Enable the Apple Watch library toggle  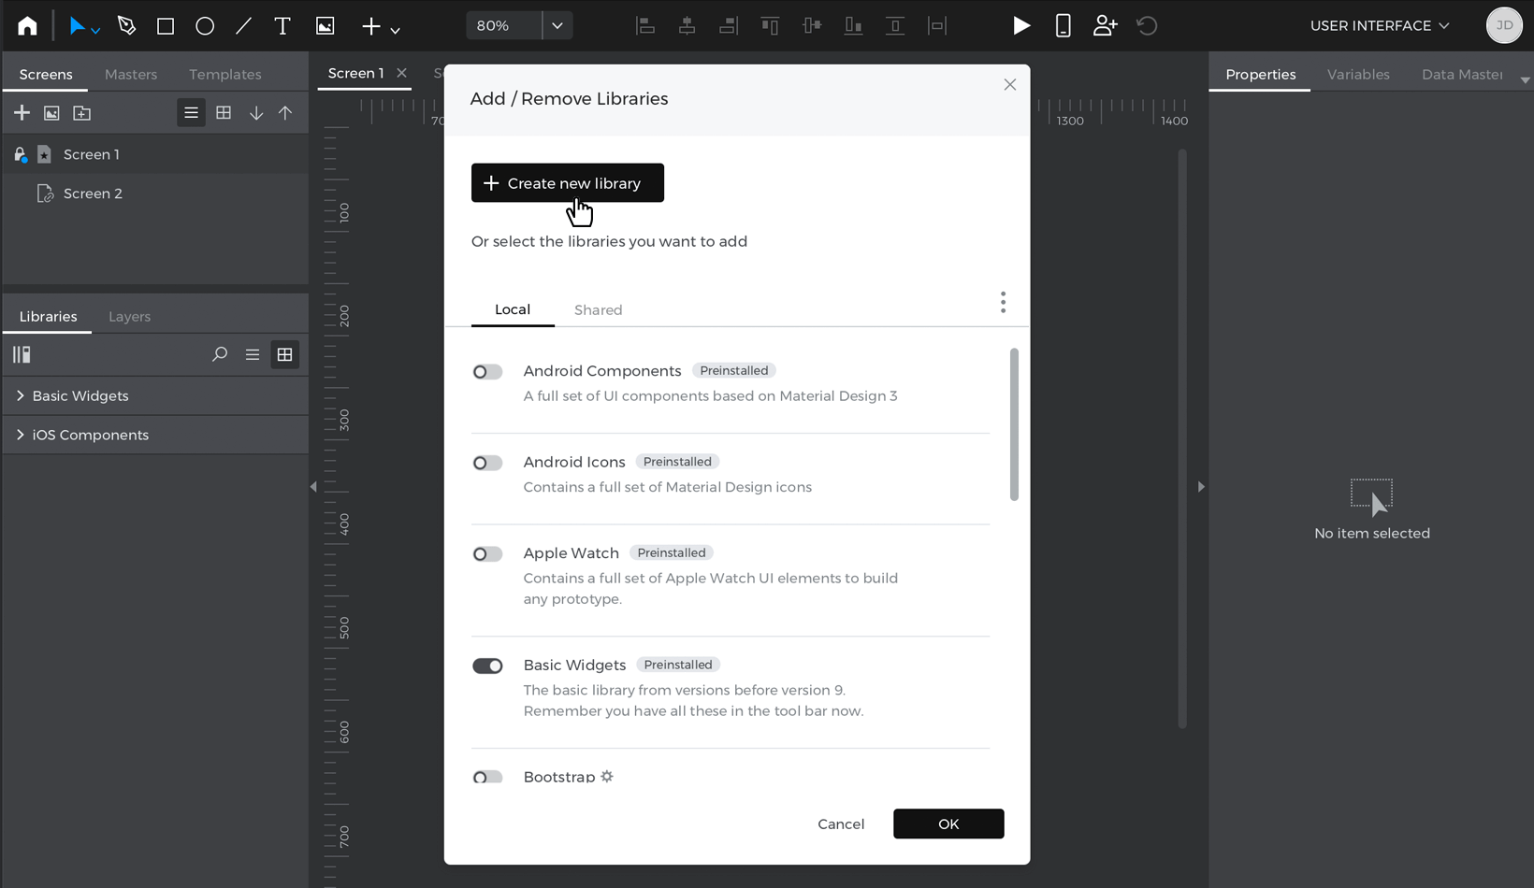point(487,554)
